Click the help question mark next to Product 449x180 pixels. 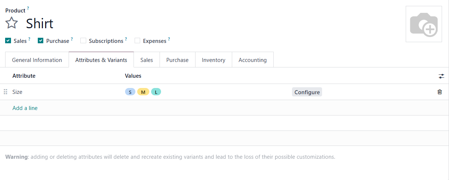click(28, 8)
